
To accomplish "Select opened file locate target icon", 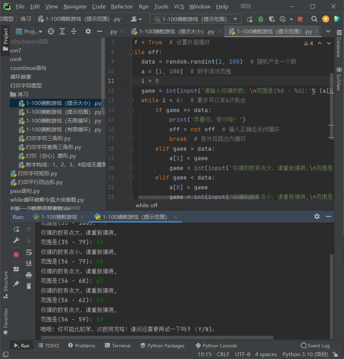I will click(51, 31).
